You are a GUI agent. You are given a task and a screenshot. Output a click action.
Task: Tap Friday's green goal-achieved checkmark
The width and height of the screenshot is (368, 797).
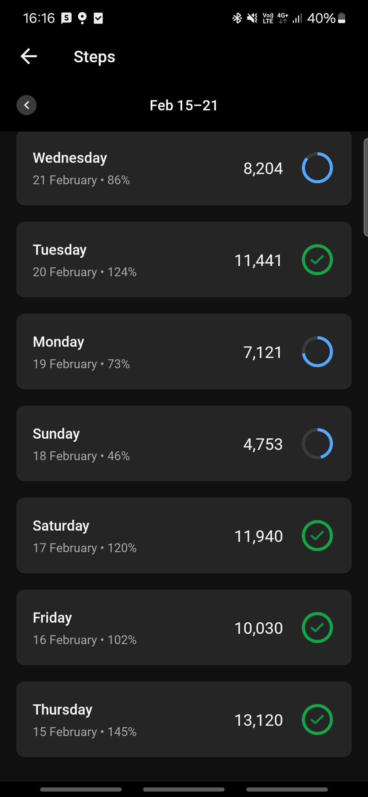[x=317, y=628]
